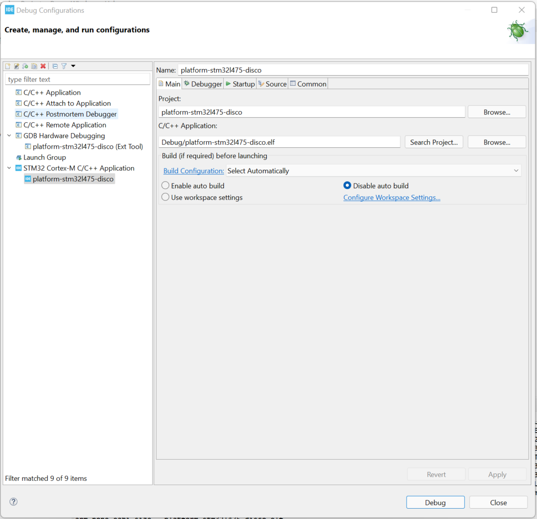
Task: Open the filter launch configurations dialog
Action: (x=64, y=66)
